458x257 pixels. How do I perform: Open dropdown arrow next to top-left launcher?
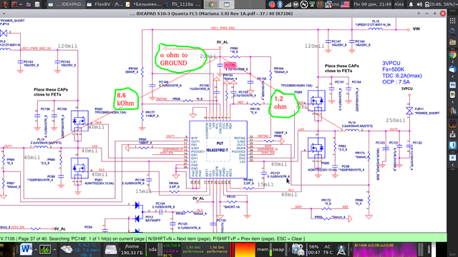tap(21, 4)
